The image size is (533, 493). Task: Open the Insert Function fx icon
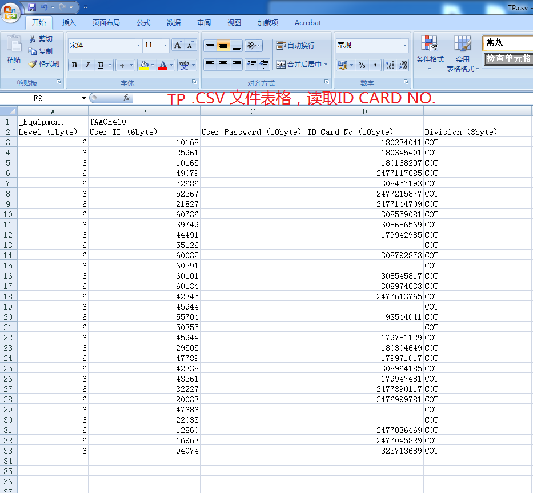pos(126,98)
